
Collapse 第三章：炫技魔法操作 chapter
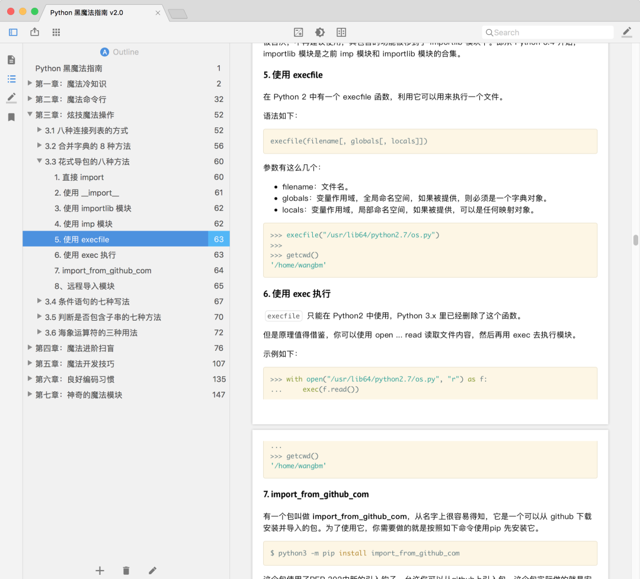(x=30, y=114)
